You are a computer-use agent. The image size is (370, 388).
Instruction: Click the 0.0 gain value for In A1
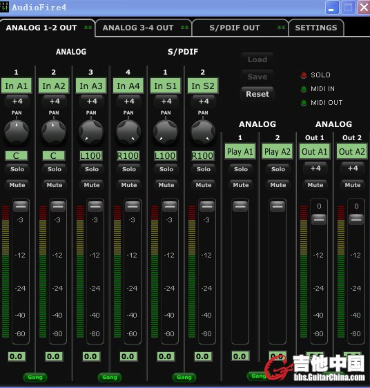[17, 356]
